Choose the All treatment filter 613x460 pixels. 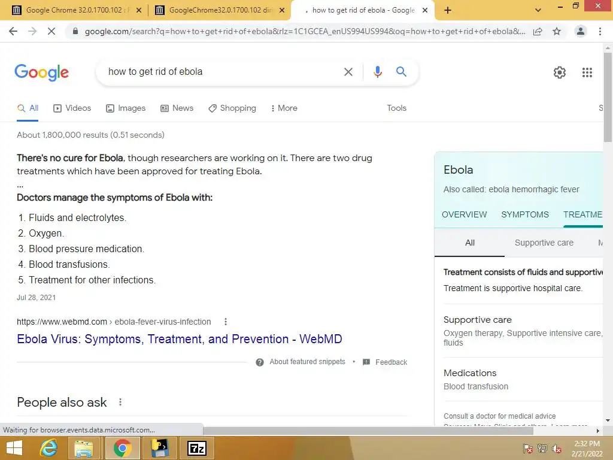(x=469, y=243)
